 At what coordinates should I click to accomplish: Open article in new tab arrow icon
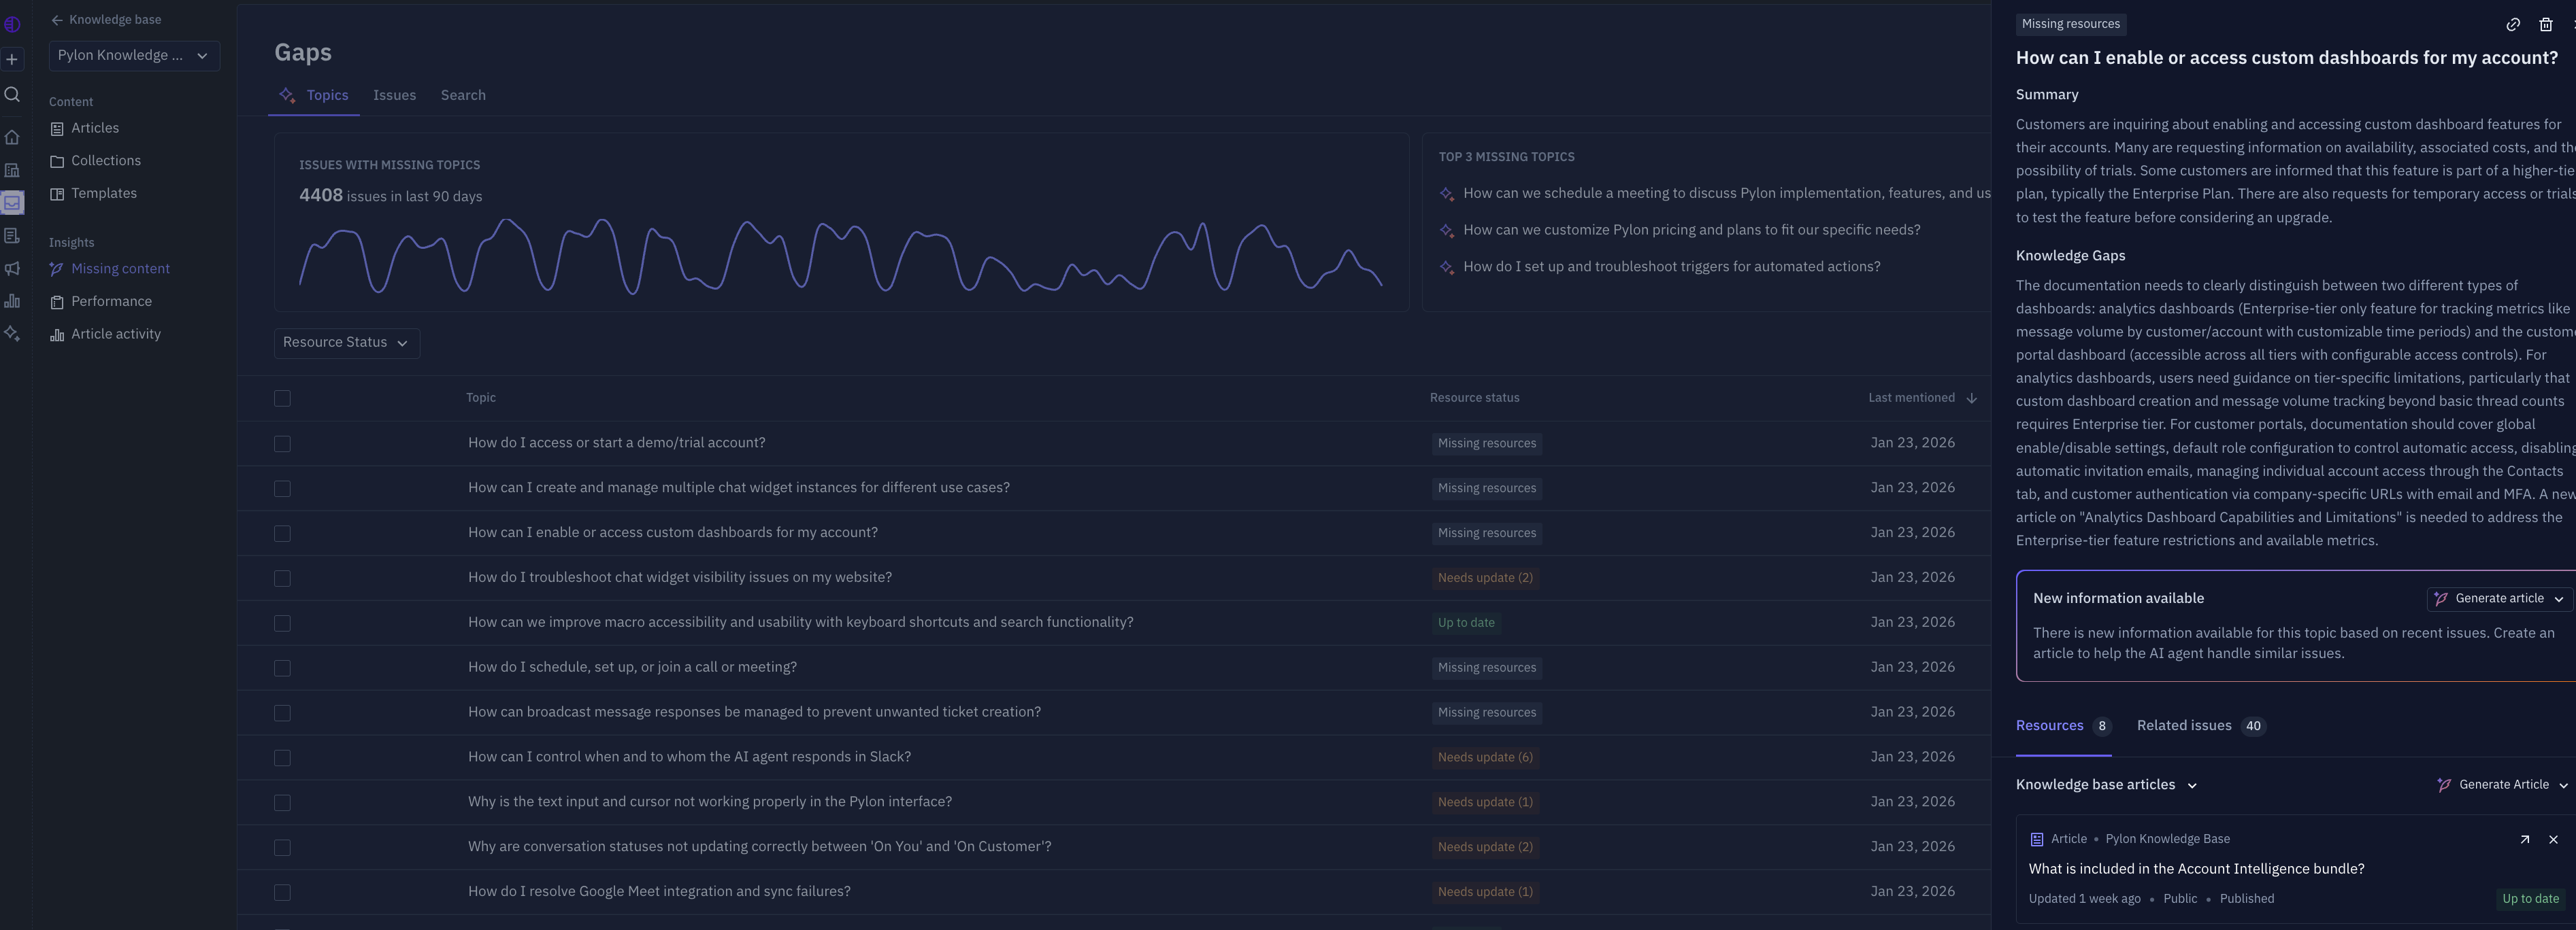click(2524, 839)
